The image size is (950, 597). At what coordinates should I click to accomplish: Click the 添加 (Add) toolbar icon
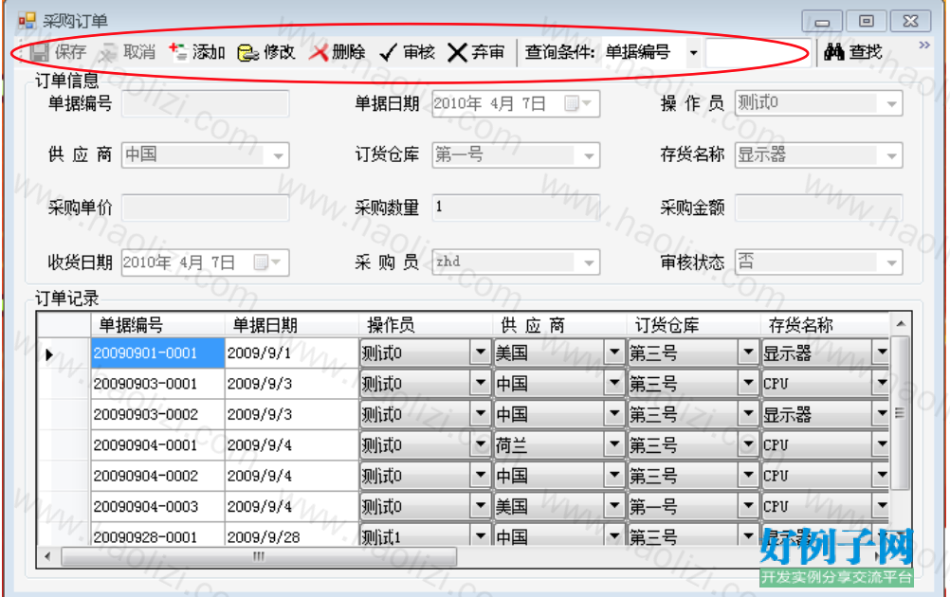click(178, 53)
